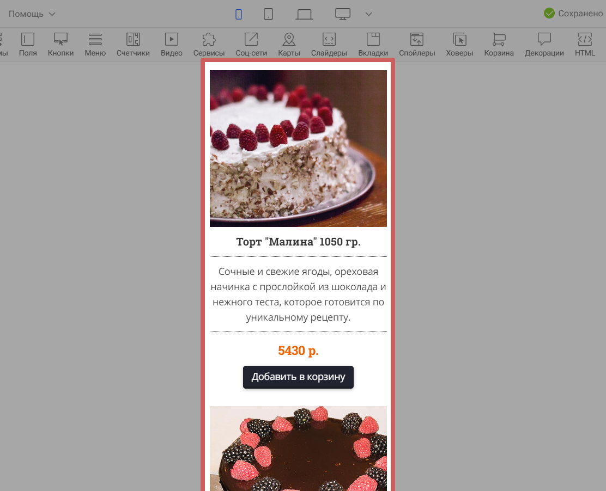Click the Добавить в корзину button
The image size is (606, 491).
(x=298, y=377)
